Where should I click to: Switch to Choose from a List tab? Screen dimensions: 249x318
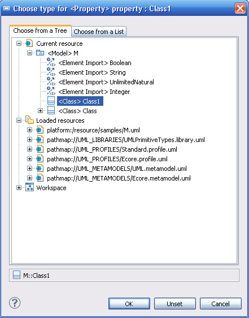pyautogui.click(x=99, y=32)
